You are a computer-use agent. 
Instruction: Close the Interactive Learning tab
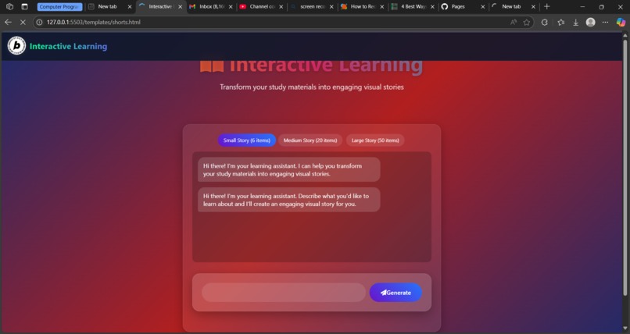tap(180, 7)
